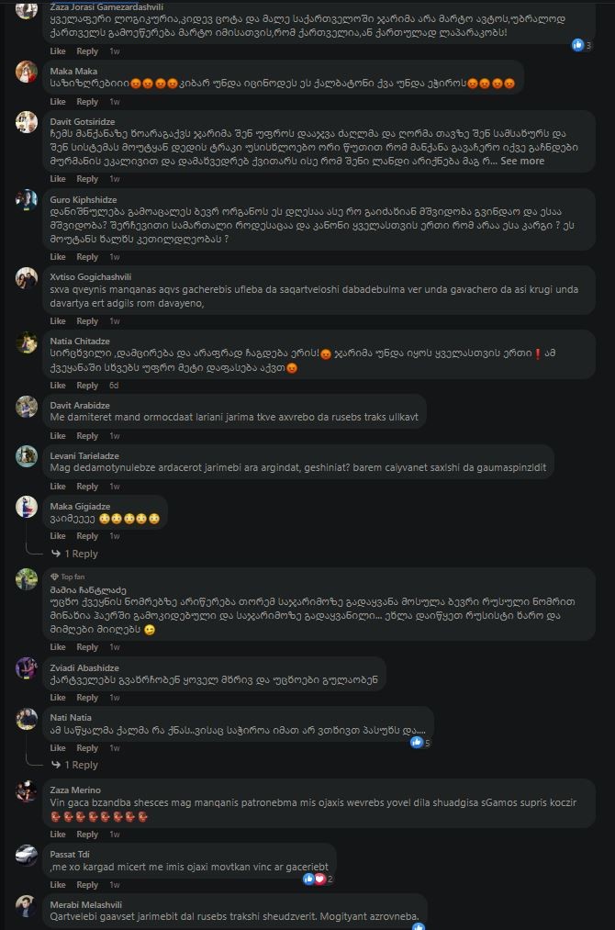Image resolution: width=615 pixels, height=930 pixels.
Task: Reply to Davit Arabidze's comment
Action: pos(87,435)
